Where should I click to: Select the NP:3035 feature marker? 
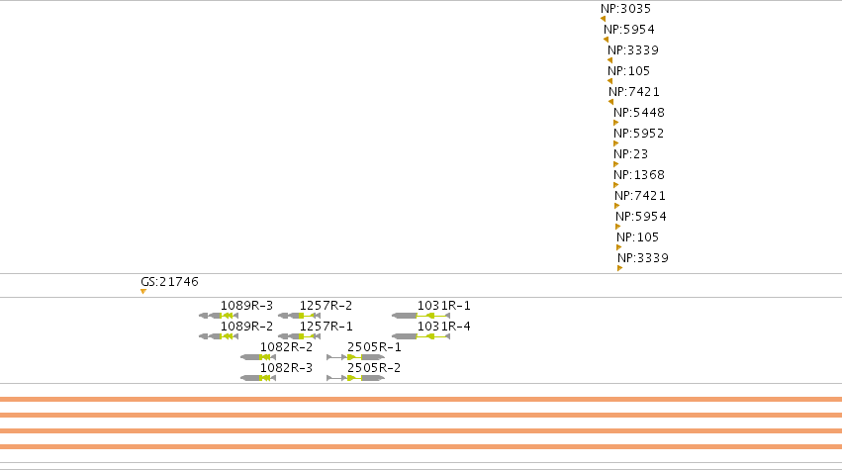tap(603, 19)
